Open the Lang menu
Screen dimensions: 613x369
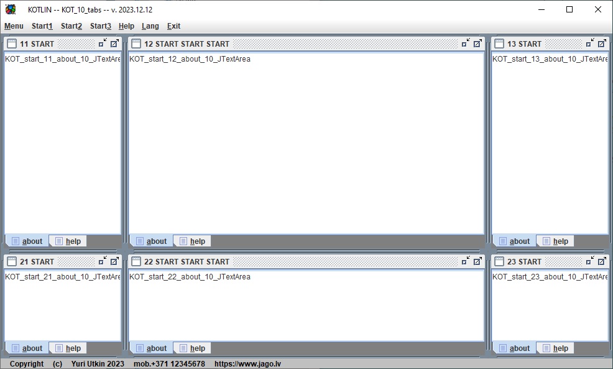pyautogui.click(x=150, y=26)
